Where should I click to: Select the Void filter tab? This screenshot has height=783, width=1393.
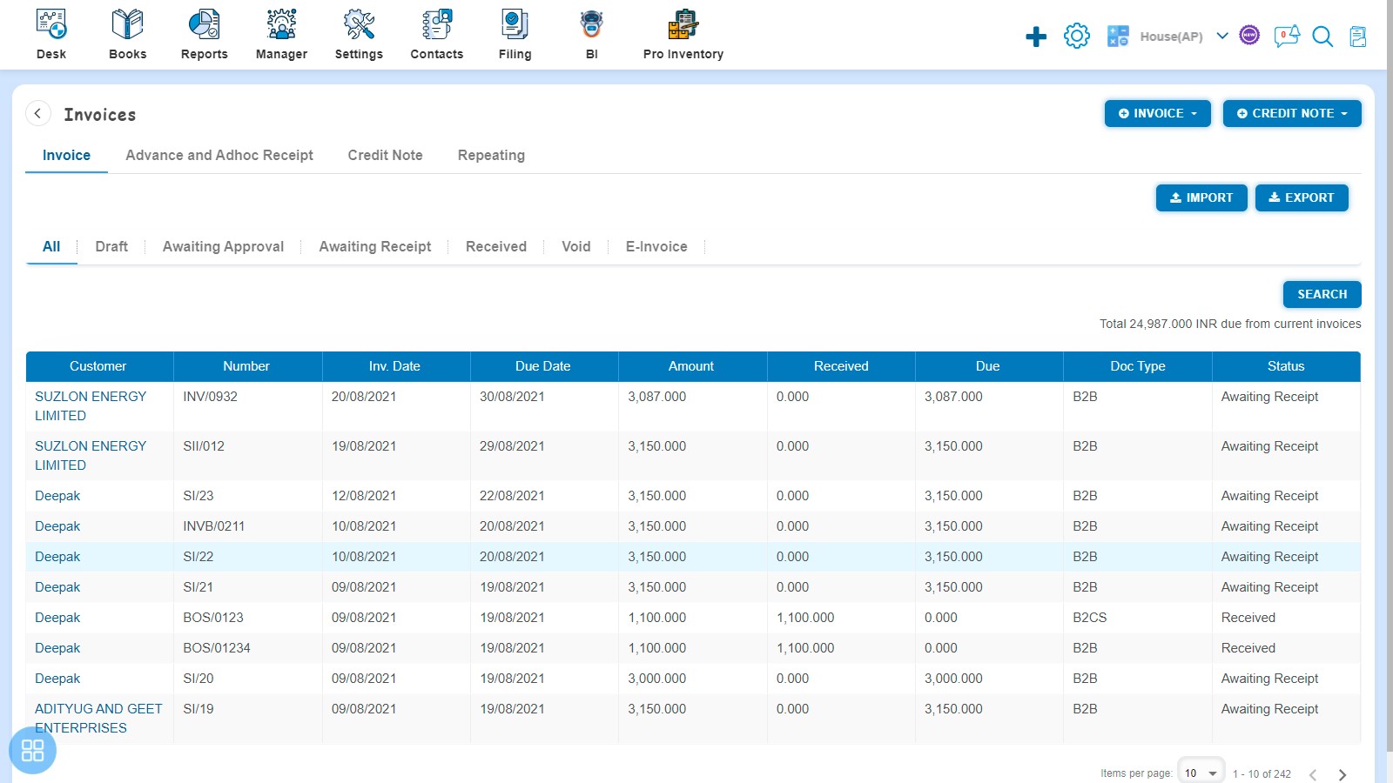pyautogui.click(x=576, y=246)
